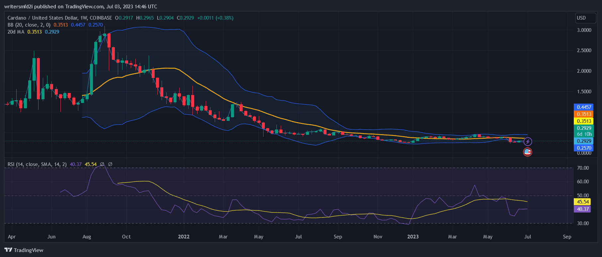
Task: Click the 2022 marker on time axis
Action: [x=184, y=237]
